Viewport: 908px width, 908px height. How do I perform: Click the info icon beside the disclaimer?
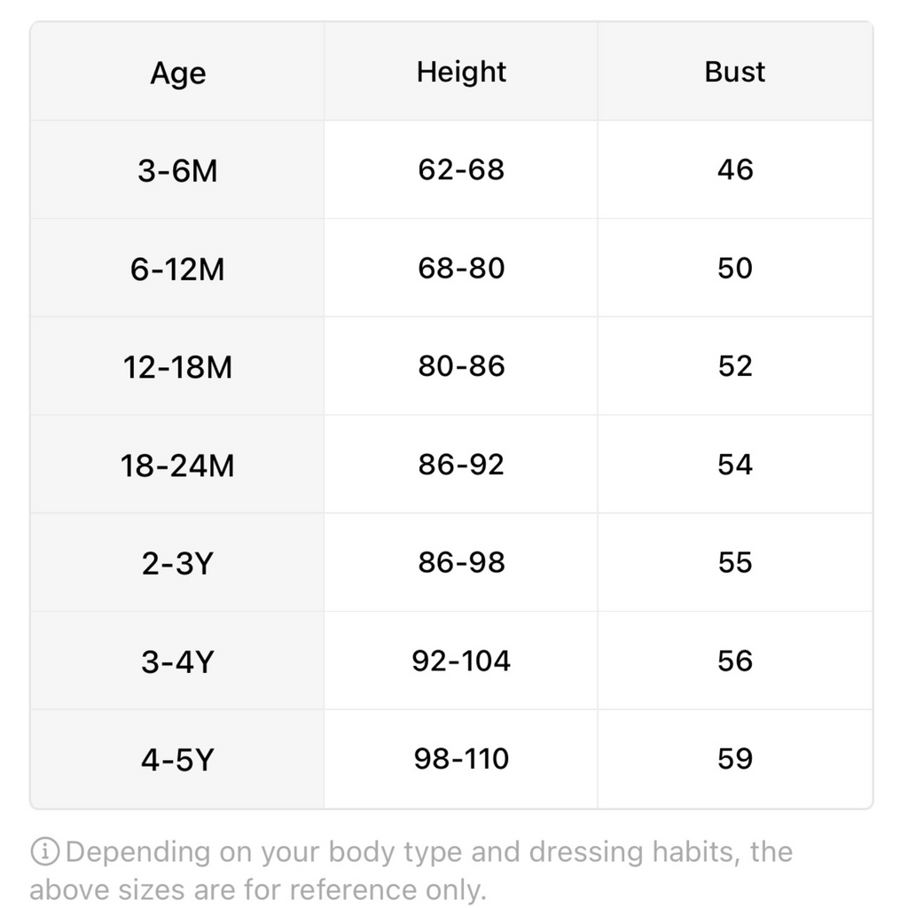(x=45, y=853)
